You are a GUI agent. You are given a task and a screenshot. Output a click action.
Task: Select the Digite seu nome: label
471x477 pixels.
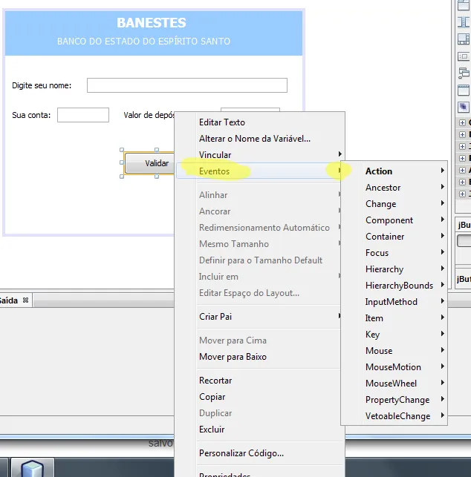tap(42, 85)
